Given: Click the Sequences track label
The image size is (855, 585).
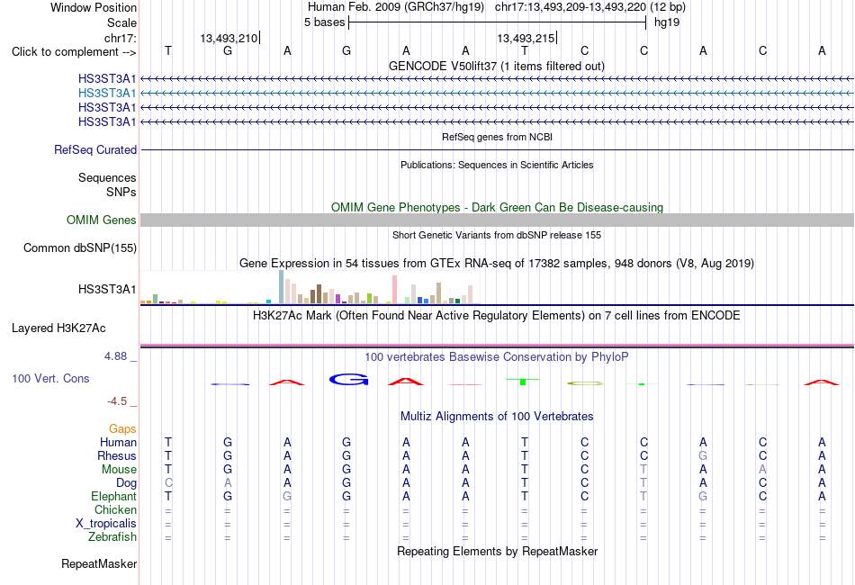Looking at the screenshot, I should (107, 177).
